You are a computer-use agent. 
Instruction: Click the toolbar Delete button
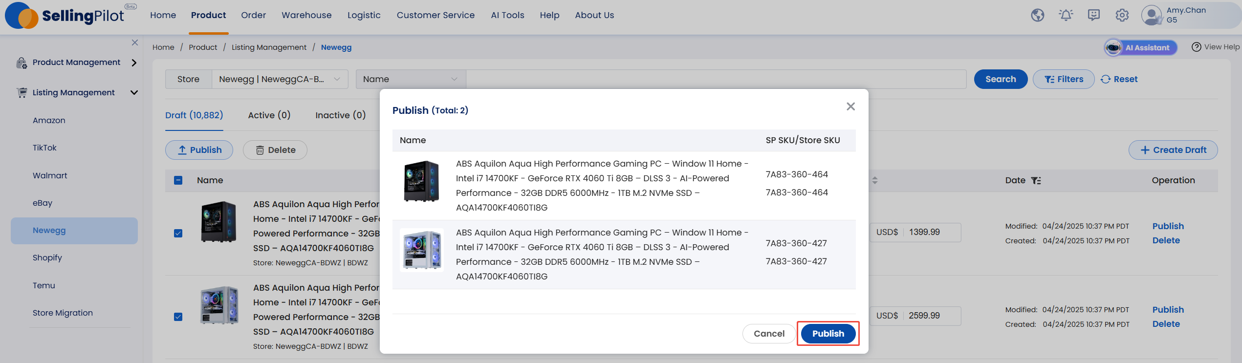click(275, 150)
